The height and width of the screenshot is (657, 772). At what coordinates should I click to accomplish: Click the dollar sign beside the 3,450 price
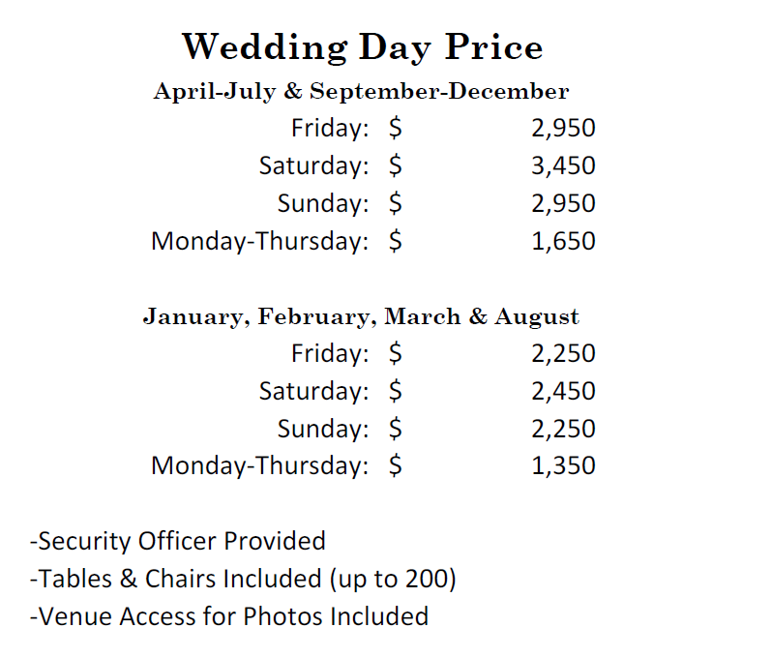pos(395,165)
